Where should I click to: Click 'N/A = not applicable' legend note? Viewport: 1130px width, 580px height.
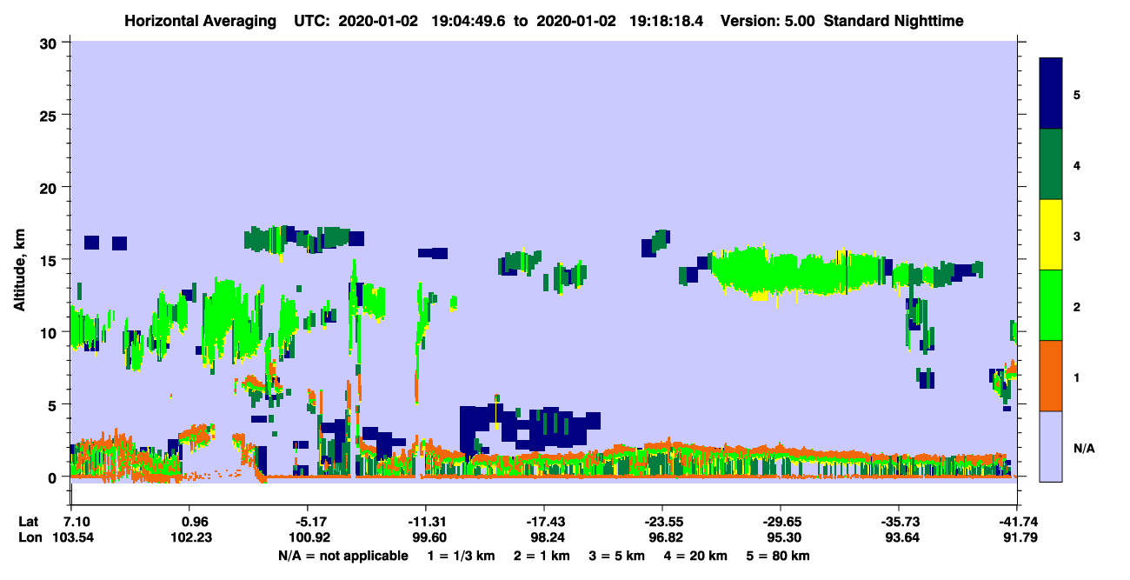pyautogui.click(x=342, y=556)
